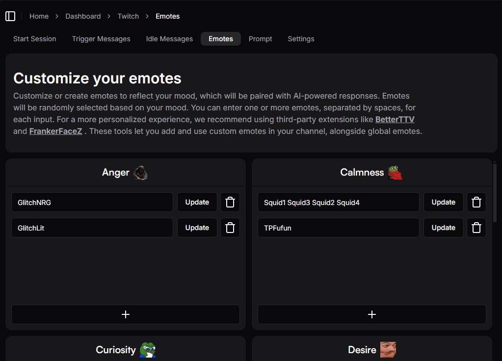Focus the GlitchLit input field

[x=92, y=228]
